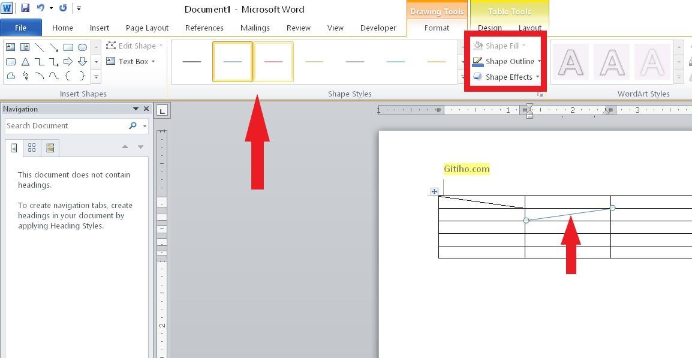Screen dimensions: 692x358
Task: Switch to the References tab
Action: pos(204,28)
